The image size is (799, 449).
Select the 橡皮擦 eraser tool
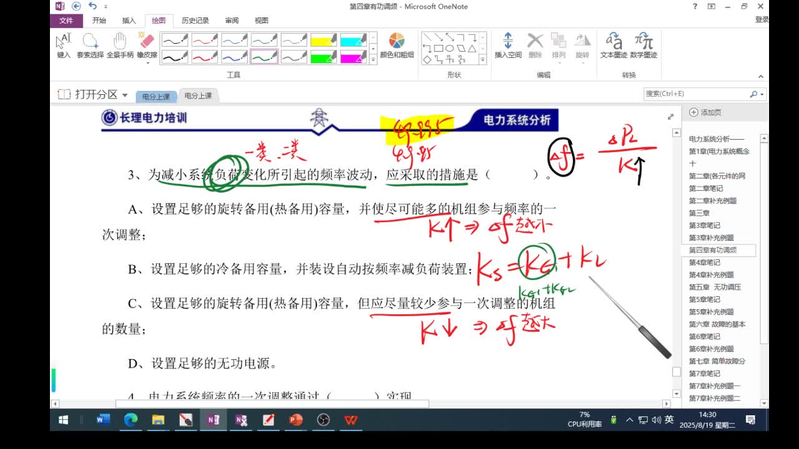click(147, 44)
